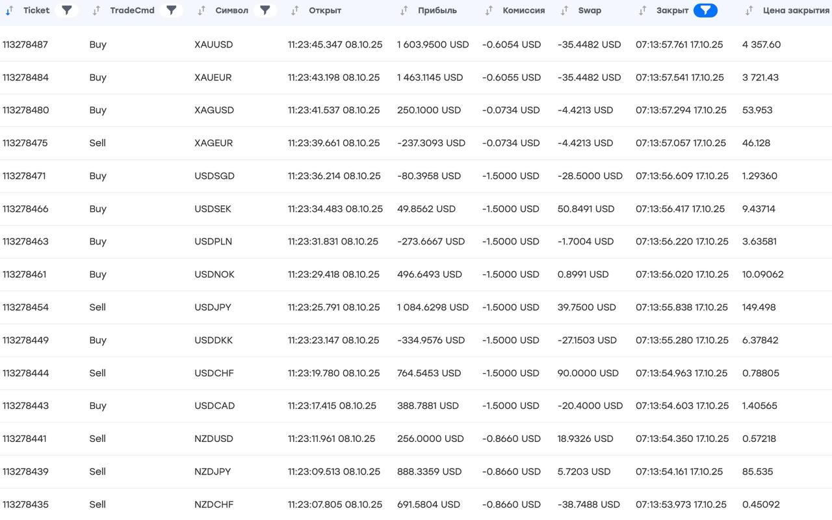Image resolution: width=832 pixels, height=520 pixels.
Task: Expand the TradeCmd filter dropdown
Action: point(171,10)
